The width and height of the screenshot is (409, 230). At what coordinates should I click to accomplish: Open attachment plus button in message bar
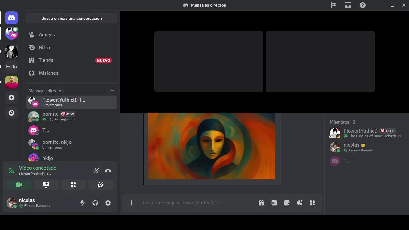click(x=131, y=203)
